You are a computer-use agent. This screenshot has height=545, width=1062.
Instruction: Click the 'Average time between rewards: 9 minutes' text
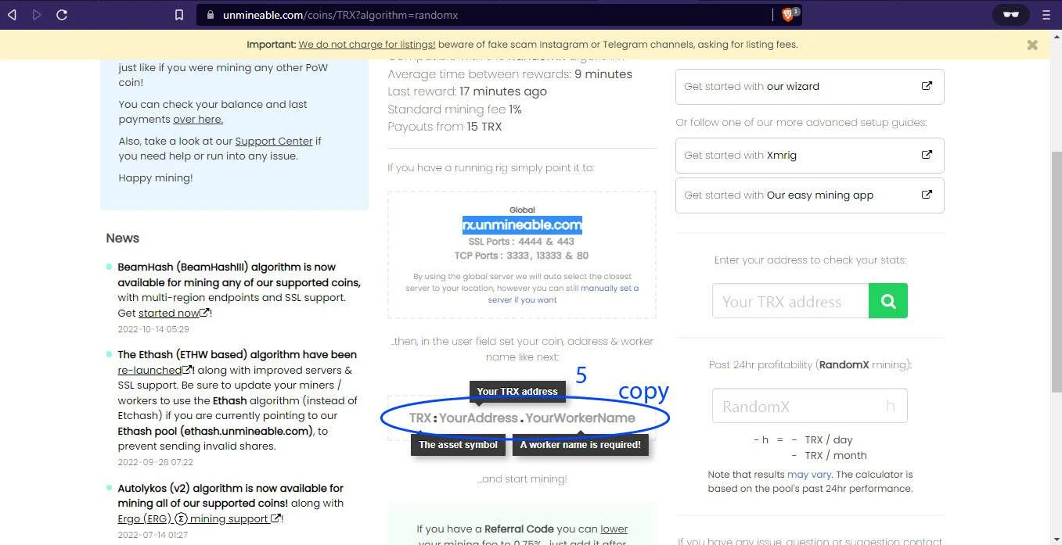pyautogui.click(x=509, y=74)
